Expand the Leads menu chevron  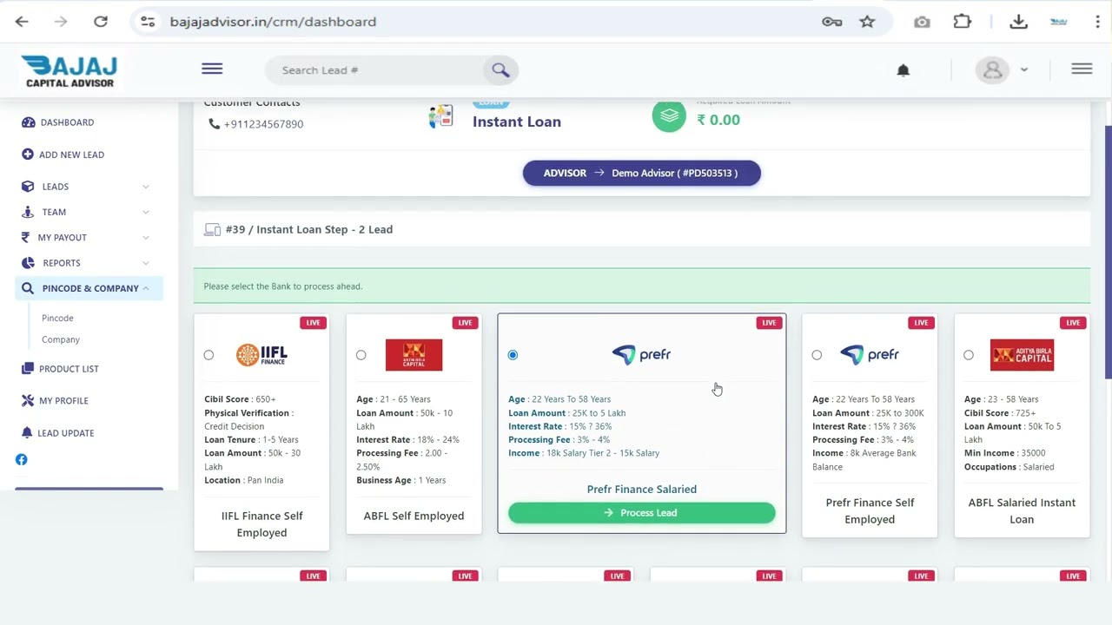tap(145, 187)
